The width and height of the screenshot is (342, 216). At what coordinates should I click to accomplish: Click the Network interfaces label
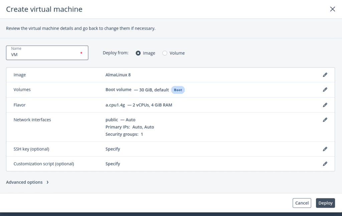click(x=32, y=120)
